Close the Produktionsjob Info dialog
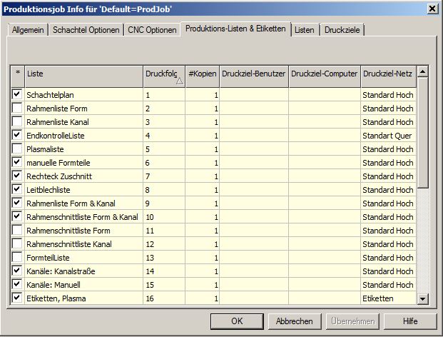 432,8
